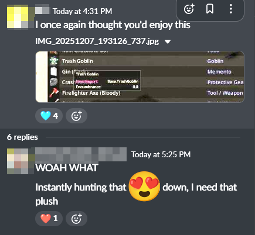Click the Today at 5:25 PM timestamp

(161, 154)
